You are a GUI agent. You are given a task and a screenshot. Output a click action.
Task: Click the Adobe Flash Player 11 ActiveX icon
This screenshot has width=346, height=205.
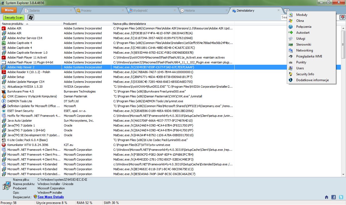click(x=4, y=57)
